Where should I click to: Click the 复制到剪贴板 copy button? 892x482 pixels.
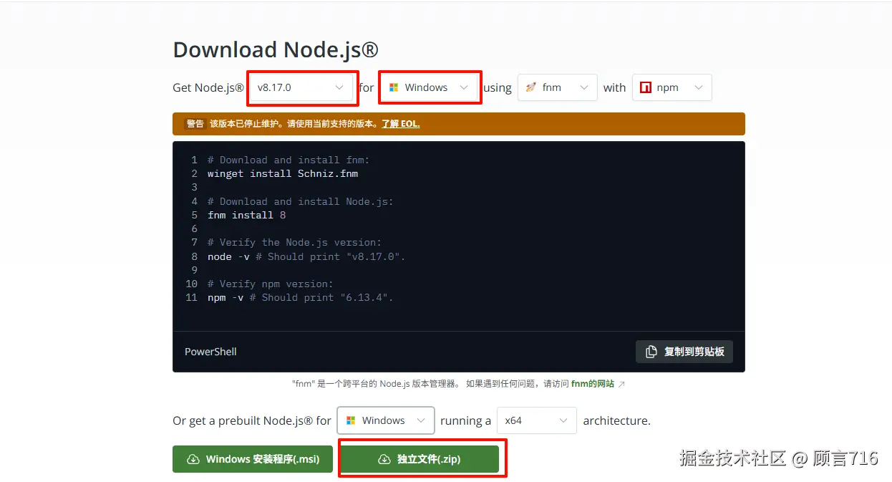[x=684, y=352]
